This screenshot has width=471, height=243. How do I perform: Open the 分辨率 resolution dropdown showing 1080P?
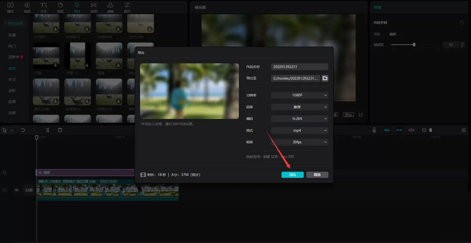[299, 95]
